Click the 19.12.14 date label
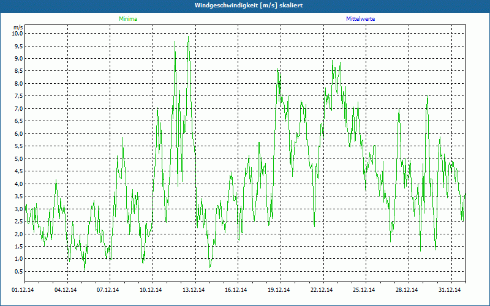 [x=279, y=290]
